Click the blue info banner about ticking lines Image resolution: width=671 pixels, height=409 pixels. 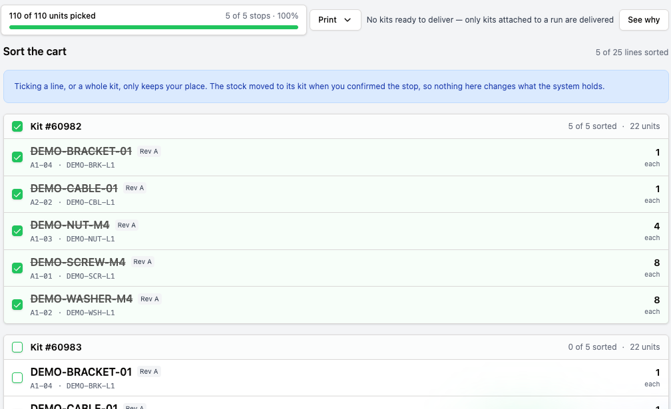click(x=336, y=86)
